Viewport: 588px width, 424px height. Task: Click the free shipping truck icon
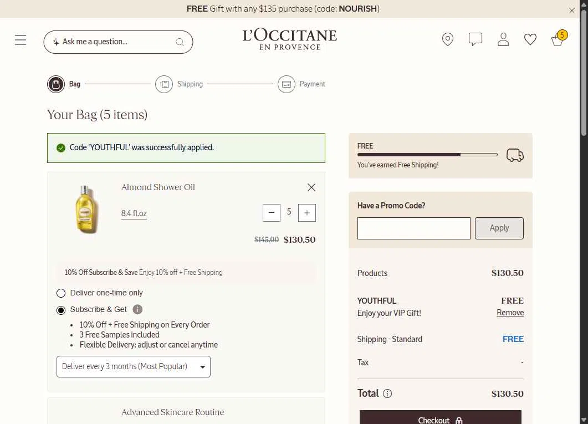coord(515,155)
